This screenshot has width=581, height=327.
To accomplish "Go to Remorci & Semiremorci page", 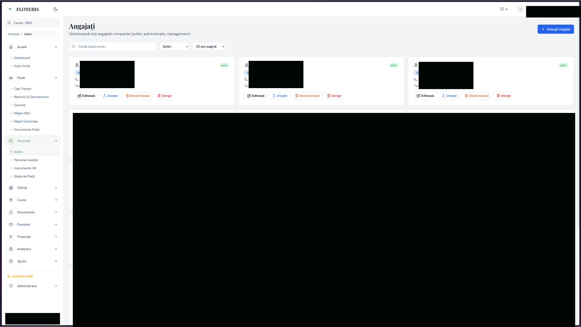I will point(31,97).
